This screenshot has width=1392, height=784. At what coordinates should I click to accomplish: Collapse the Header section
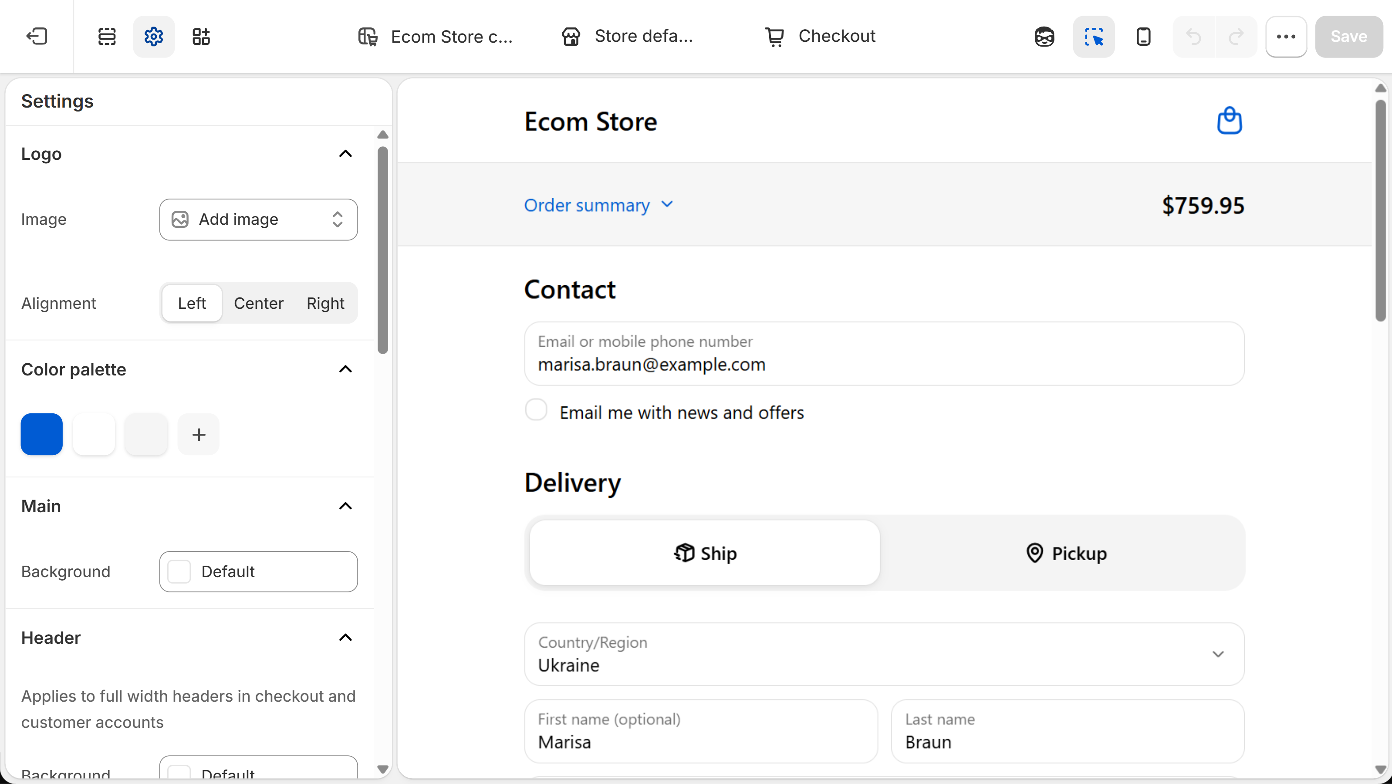coord(345,638)
